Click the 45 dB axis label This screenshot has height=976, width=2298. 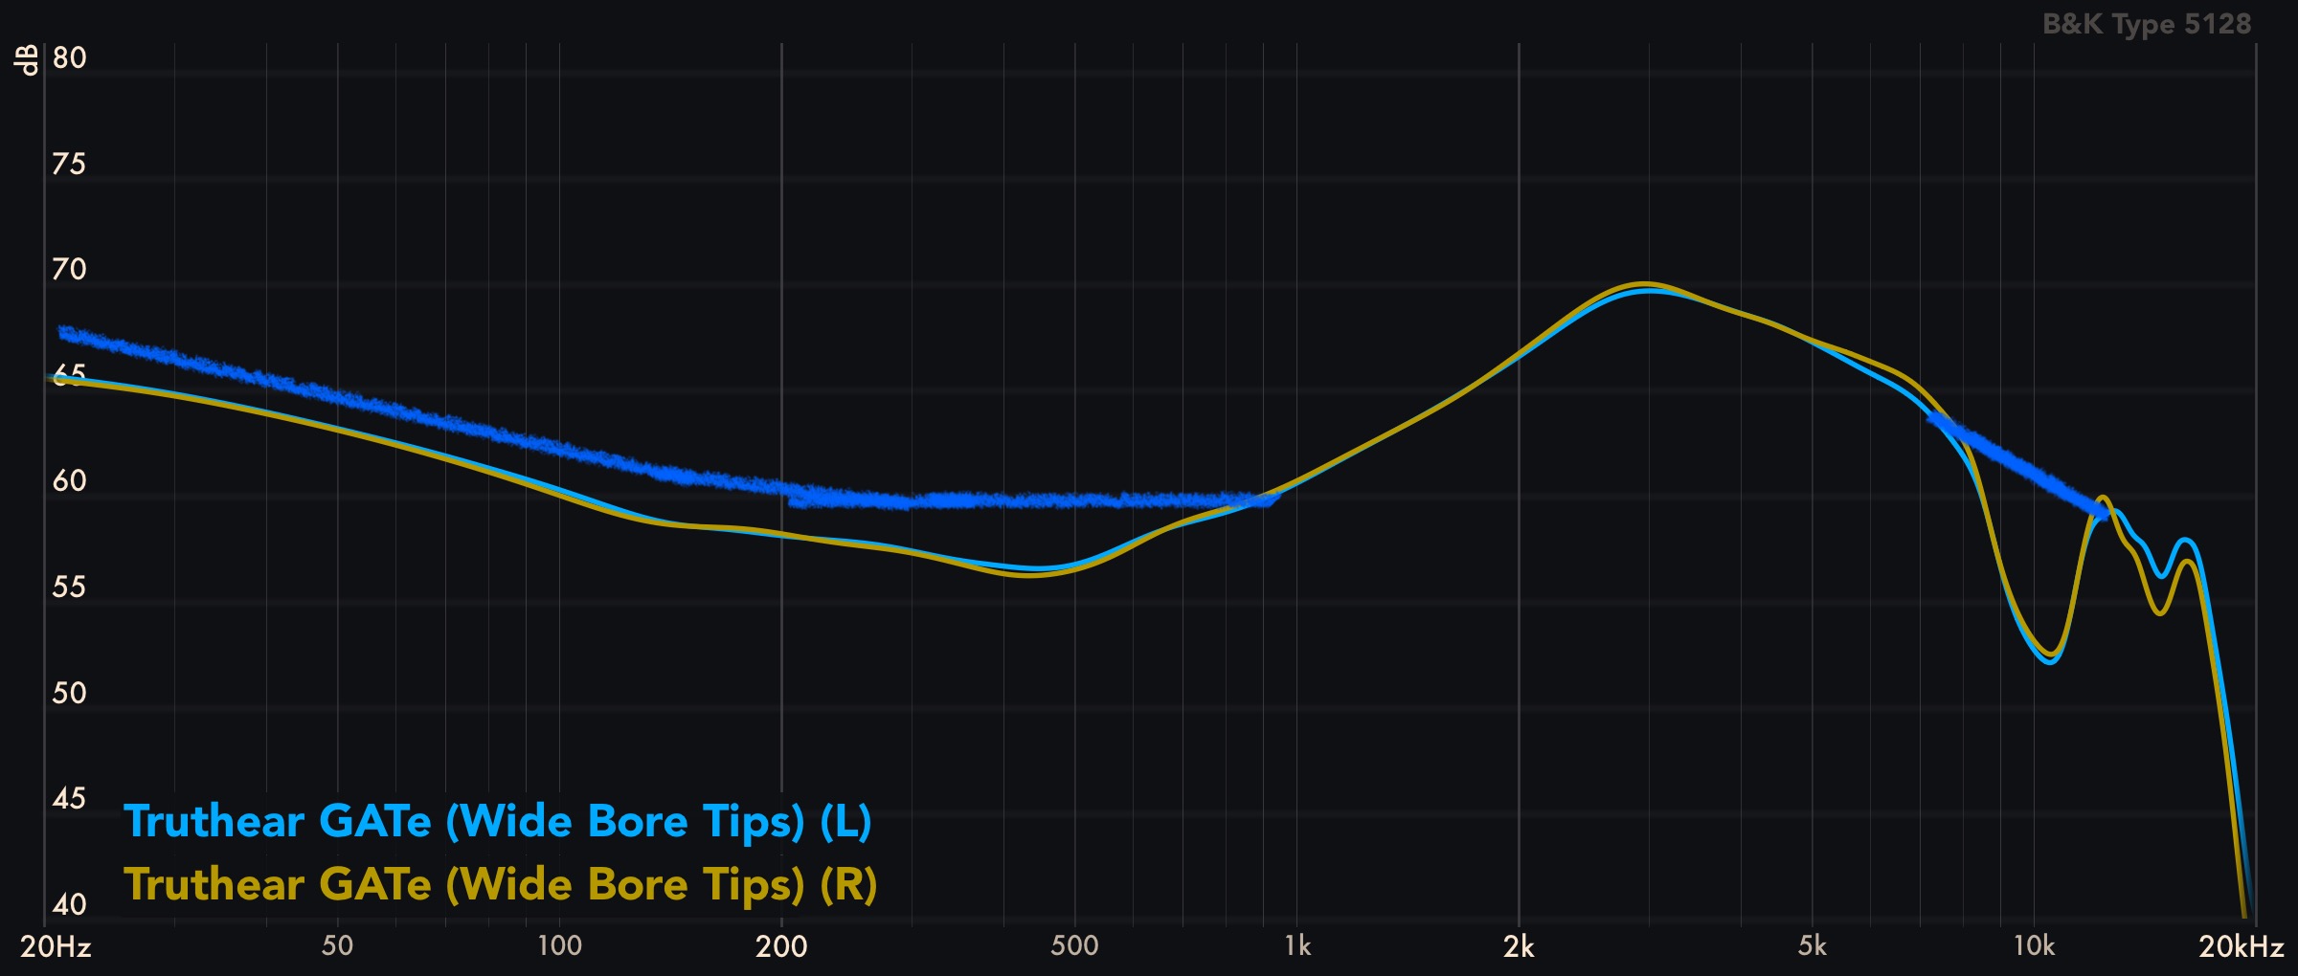pyautogui.click(x=69, y=799)
